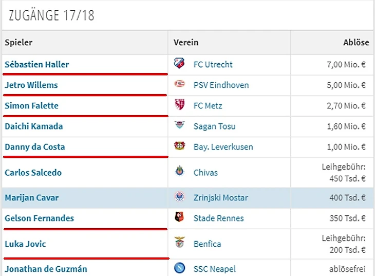Click the Benfica club crest icon
This screenshot has width=375, height=276.
(179, 244)
